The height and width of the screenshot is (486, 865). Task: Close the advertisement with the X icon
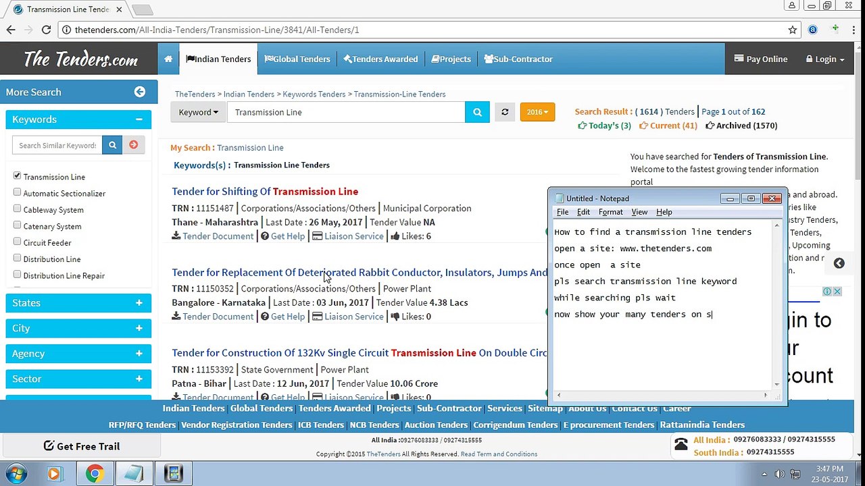[837, 292]
